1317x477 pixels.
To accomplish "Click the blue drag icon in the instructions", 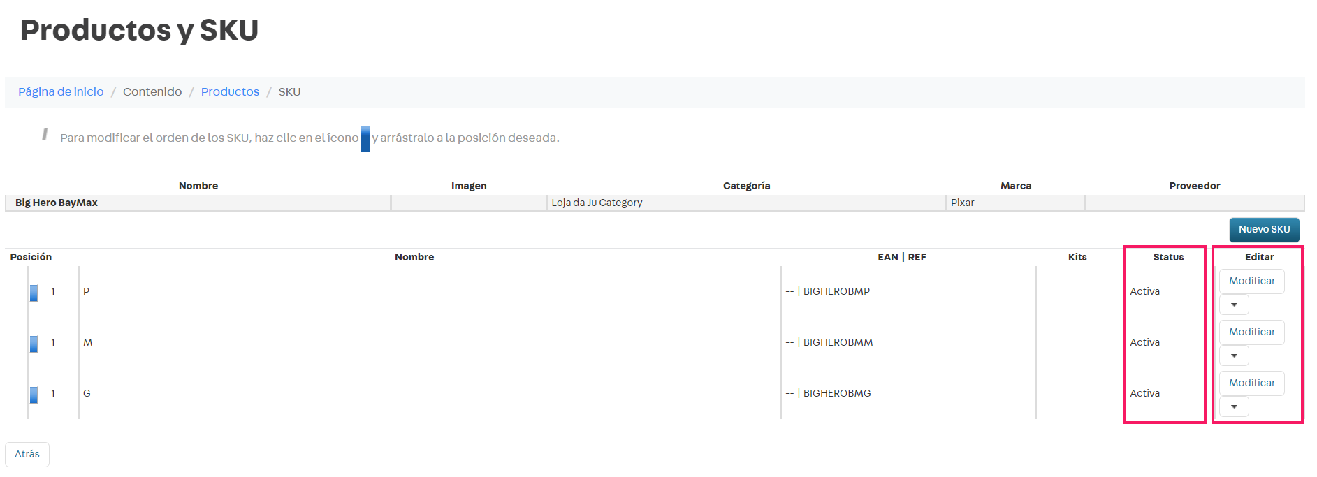I will click(x=365, y=138).
